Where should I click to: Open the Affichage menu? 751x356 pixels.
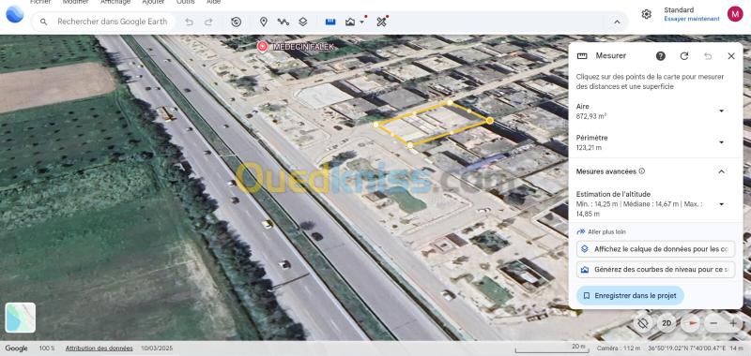[115, 2]
